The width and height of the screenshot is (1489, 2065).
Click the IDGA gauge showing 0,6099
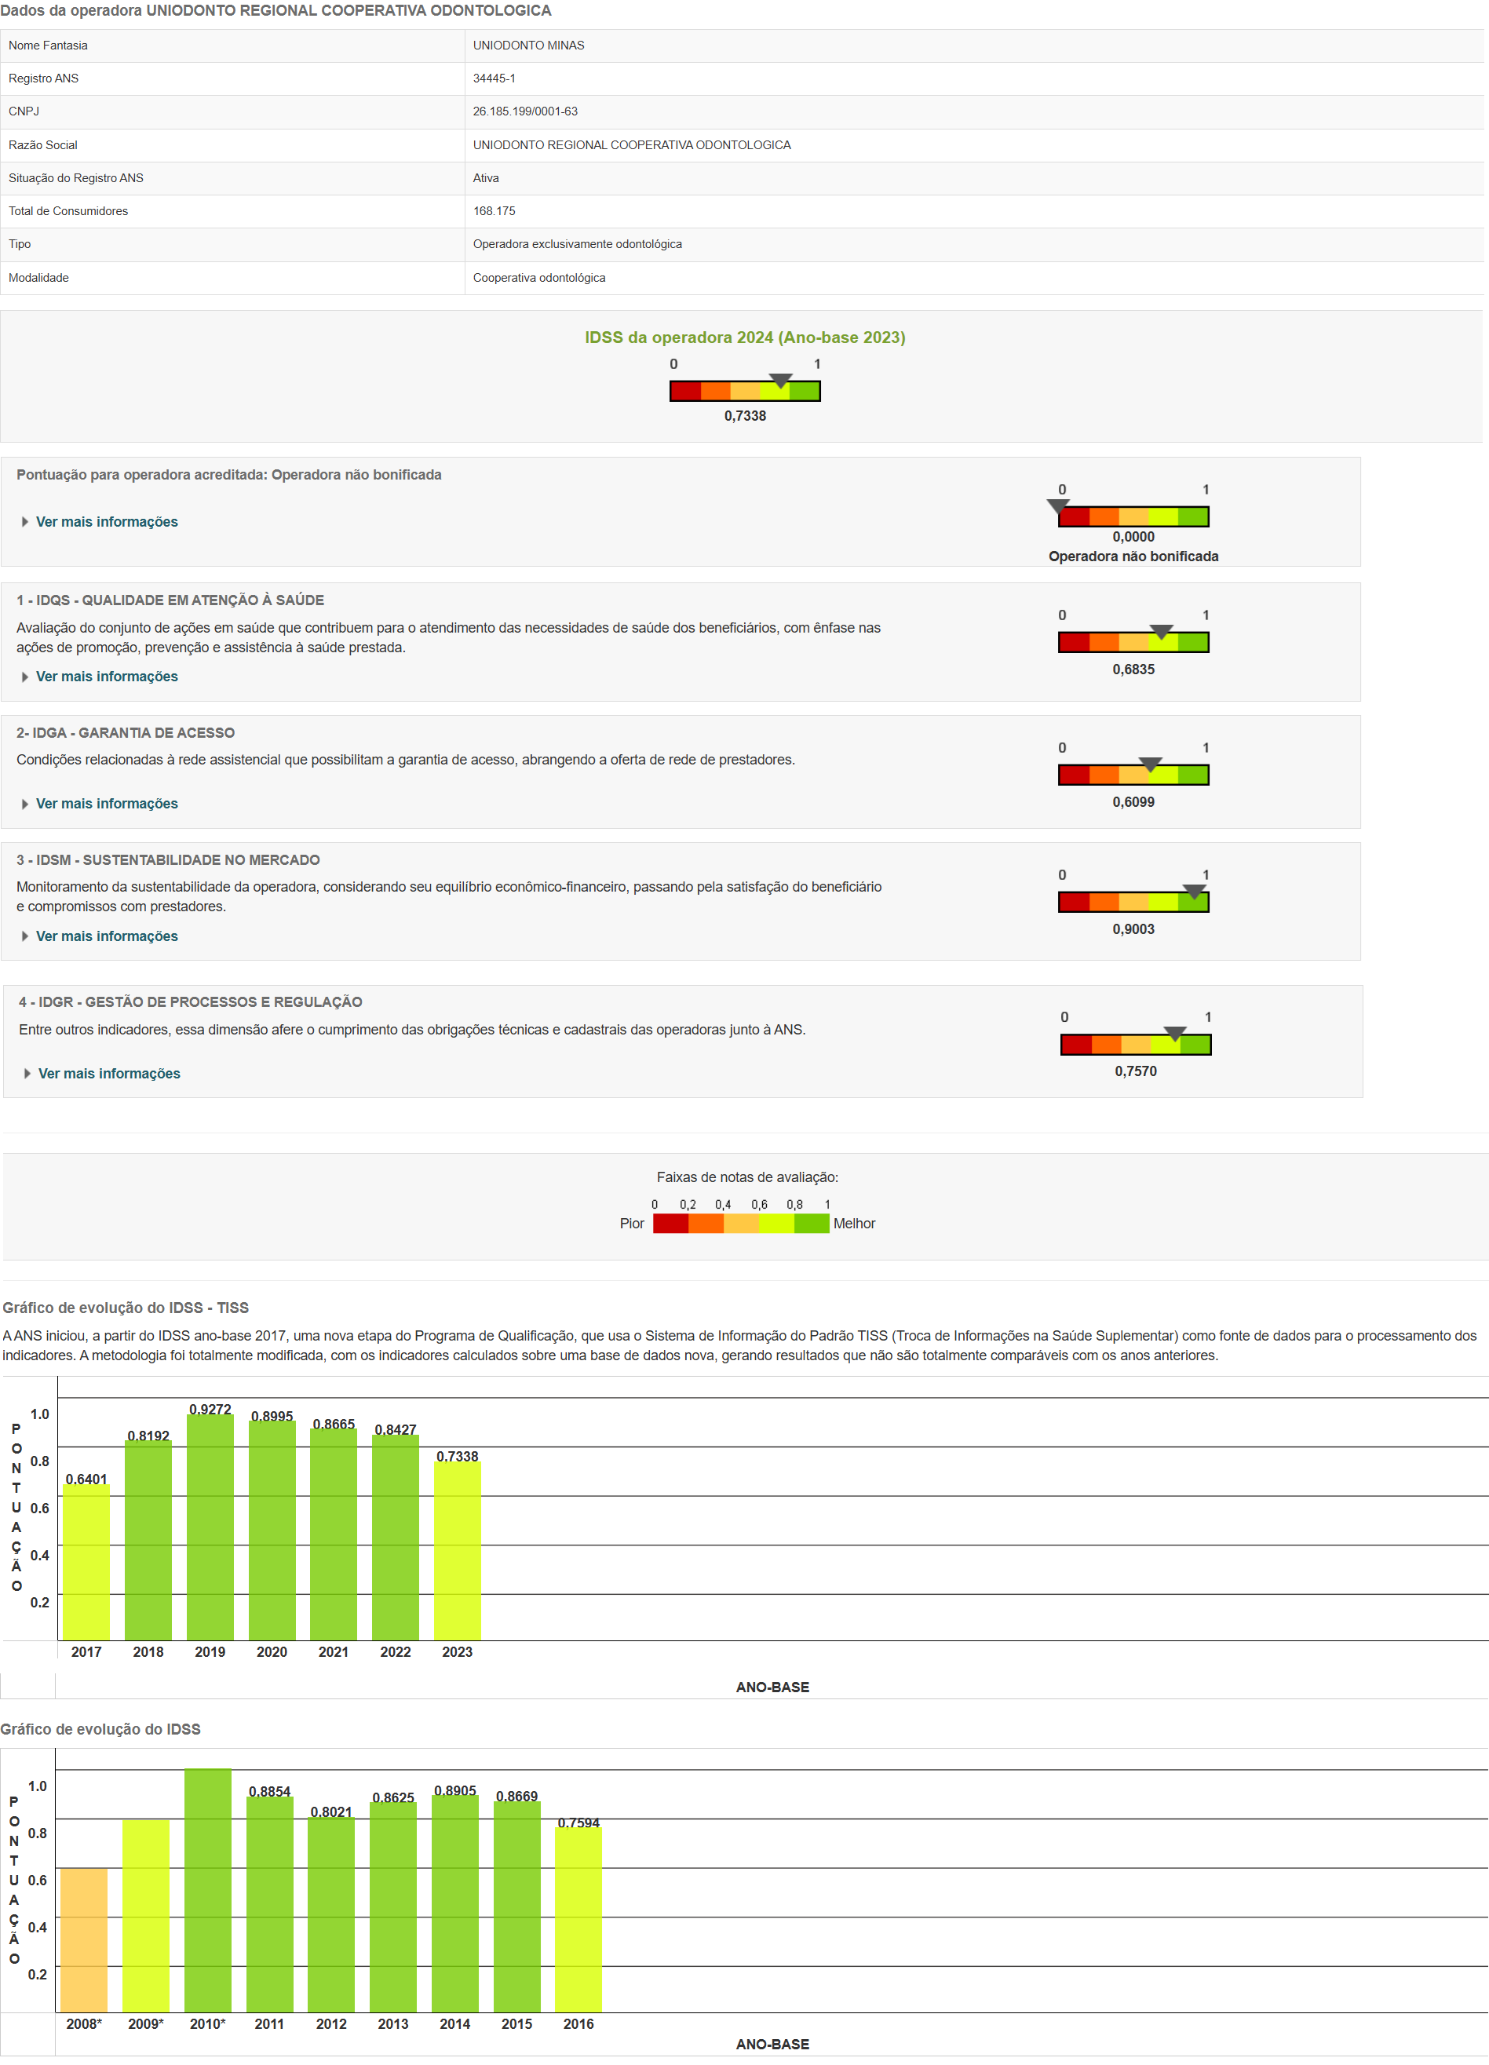tap(1133, 775)
